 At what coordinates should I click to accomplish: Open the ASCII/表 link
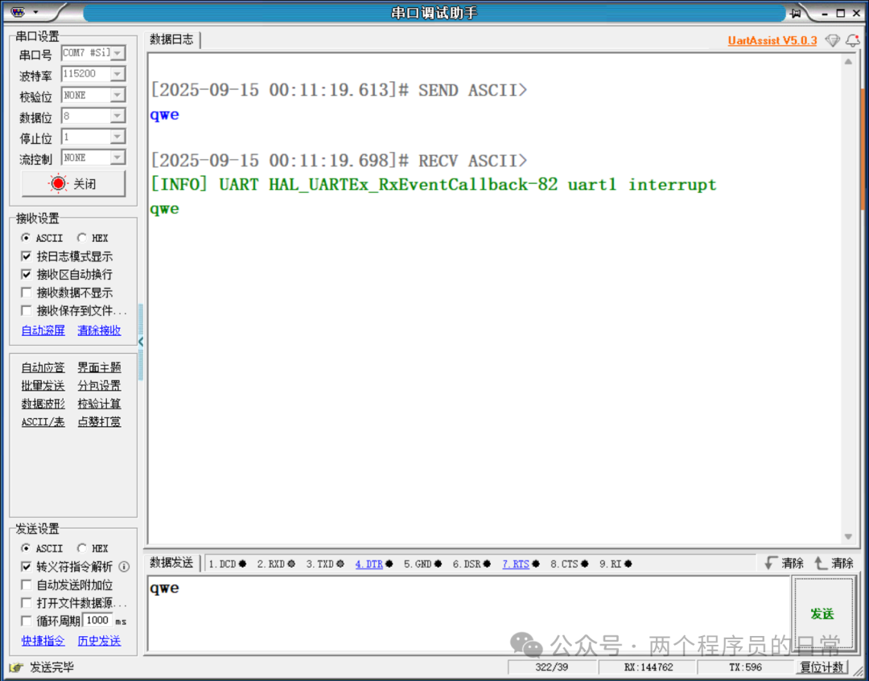(43, 422)
